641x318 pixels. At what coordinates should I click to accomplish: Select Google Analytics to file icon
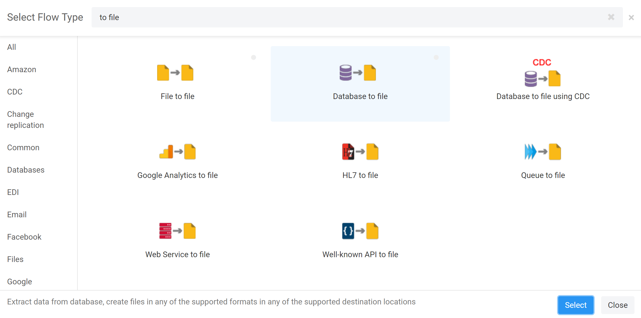click(x=177, y=152)
